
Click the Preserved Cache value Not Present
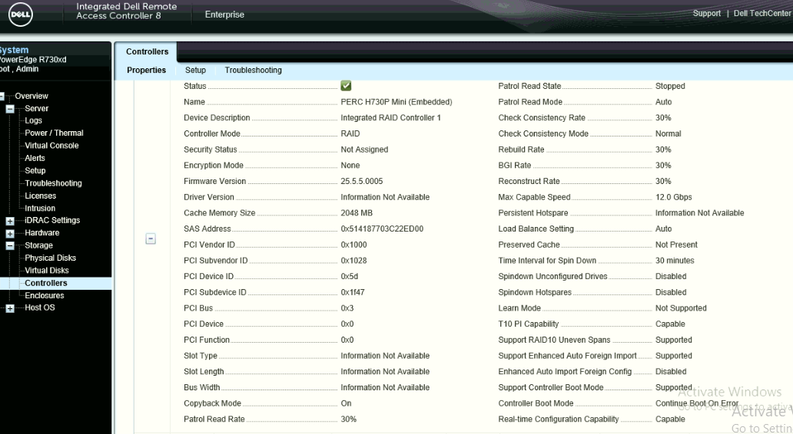(676, 245)
